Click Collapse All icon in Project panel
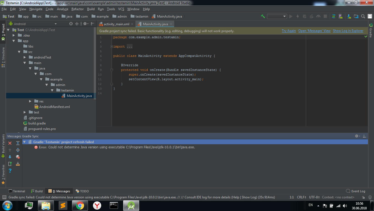 pos(77,24)
